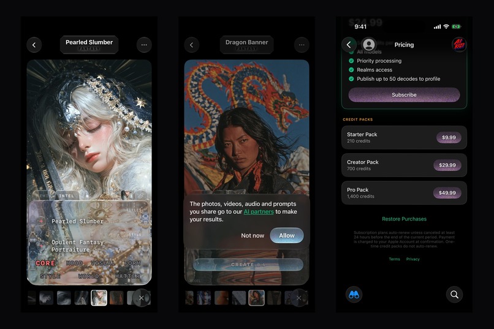Open the ellipsis menu on Dragon Banner screen
494x329 pixels.
[302, 45]
